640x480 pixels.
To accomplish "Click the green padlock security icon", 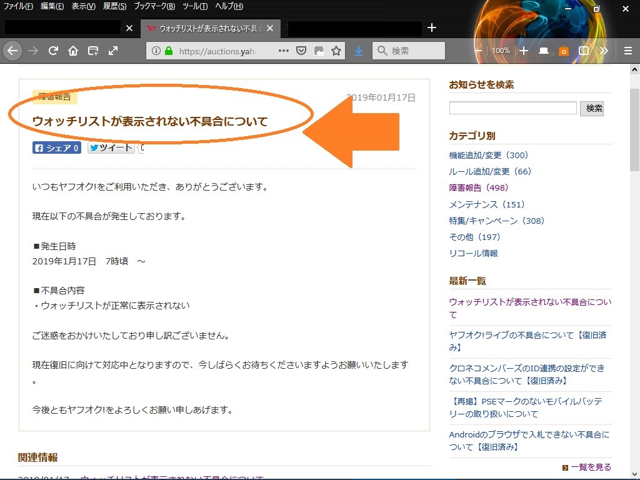I will tap(169, 51).
